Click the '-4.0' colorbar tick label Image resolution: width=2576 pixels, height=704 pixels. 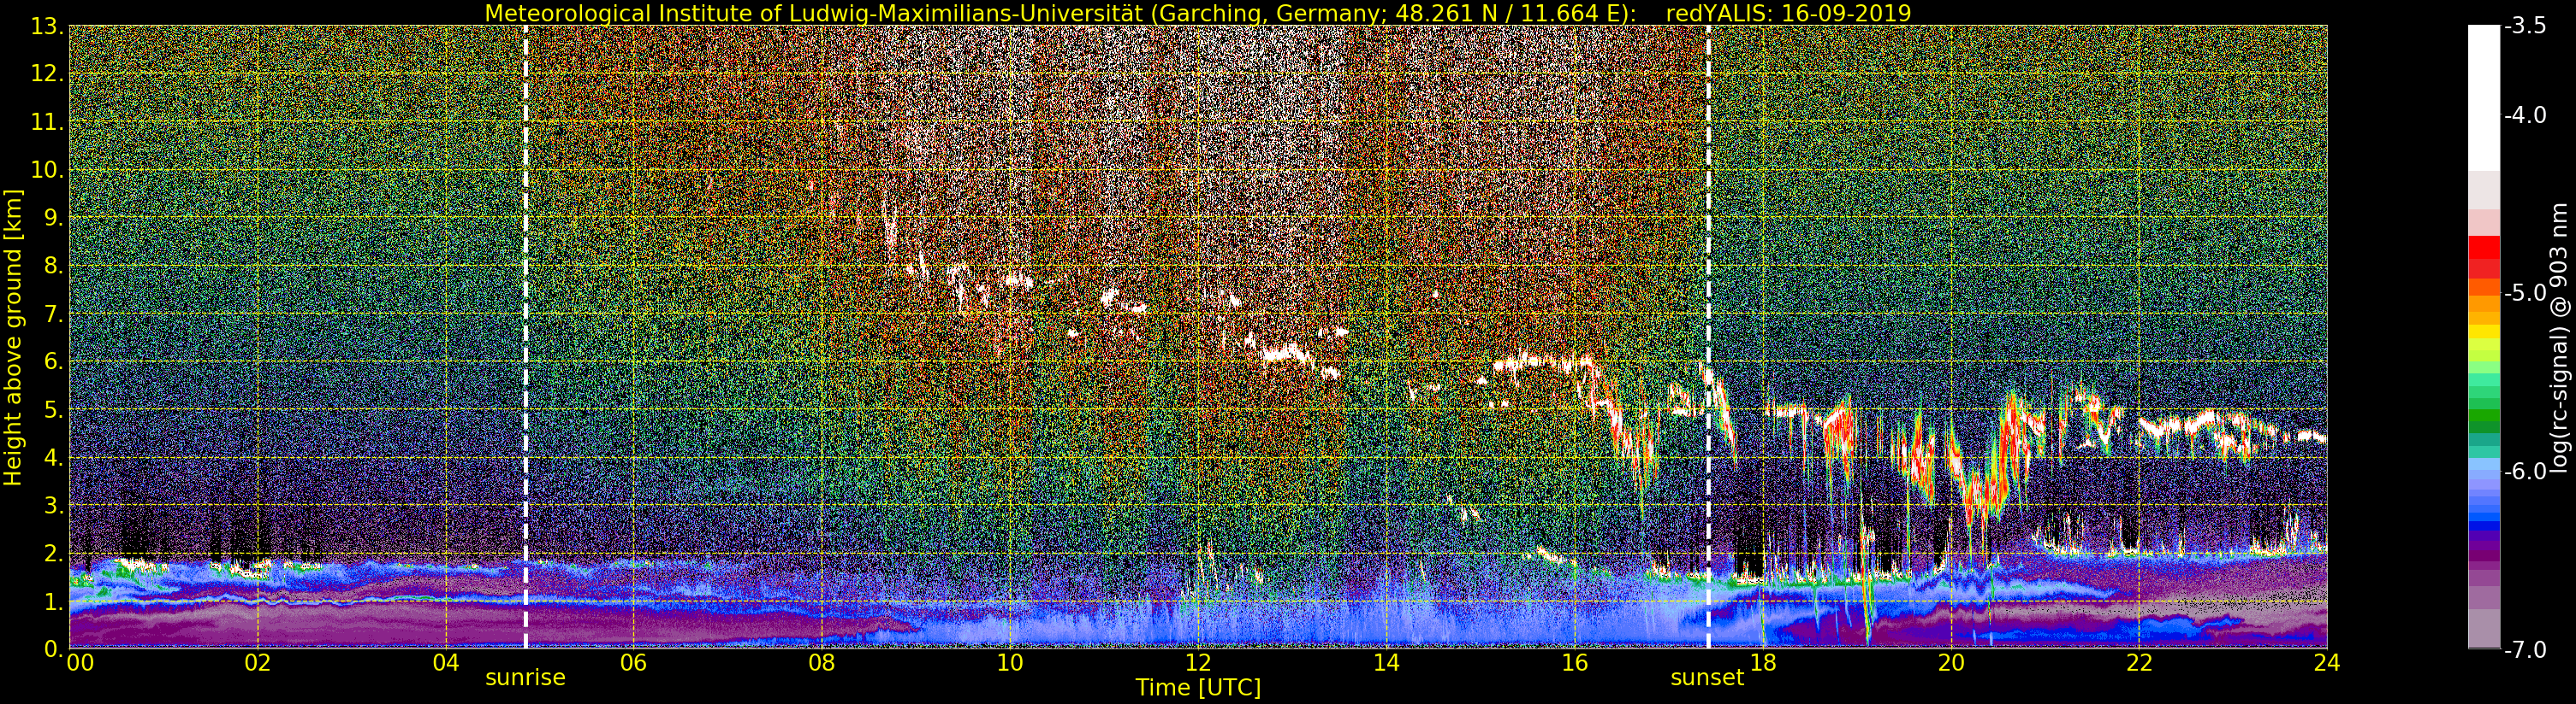pyautogui.click(x=2525, y=114)
